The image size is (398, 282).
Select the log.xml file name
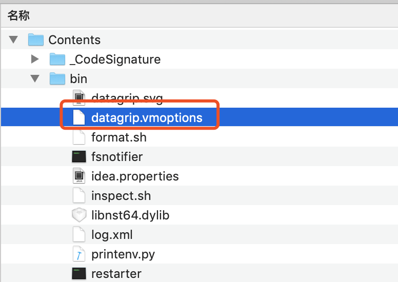112,235
